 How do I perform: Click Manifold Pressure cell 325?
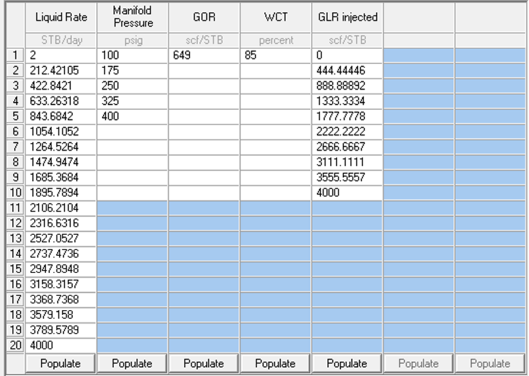pyautogui.click(x=133, y=101)
